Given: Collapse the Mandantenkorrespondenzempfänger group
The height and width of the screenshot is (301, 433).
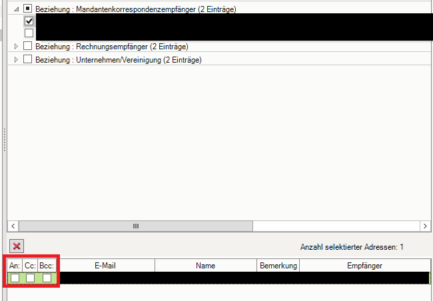Looking at the screenshot, I should [16, 9].
